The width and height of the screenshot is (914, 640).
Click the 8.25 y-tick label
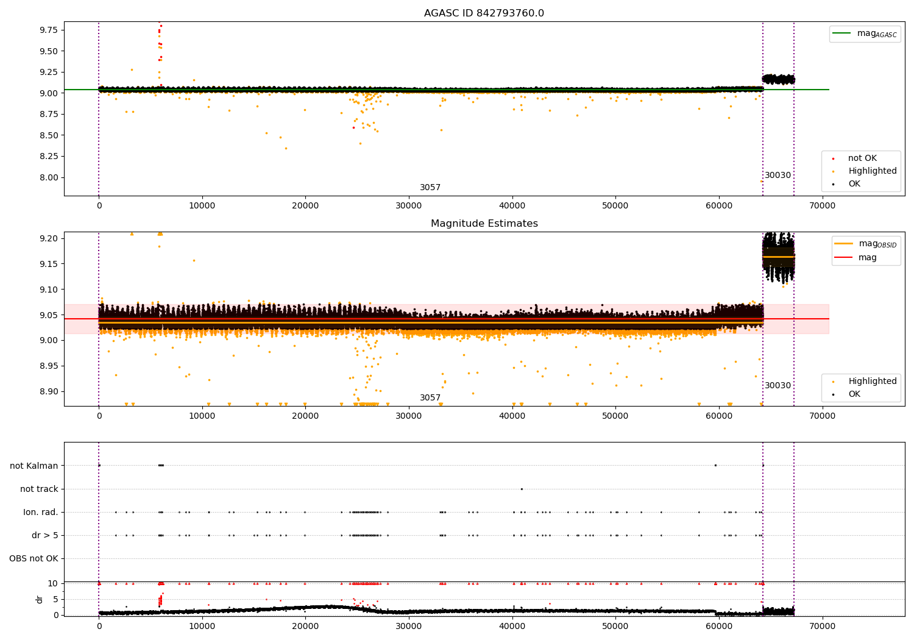coord(49,157)
